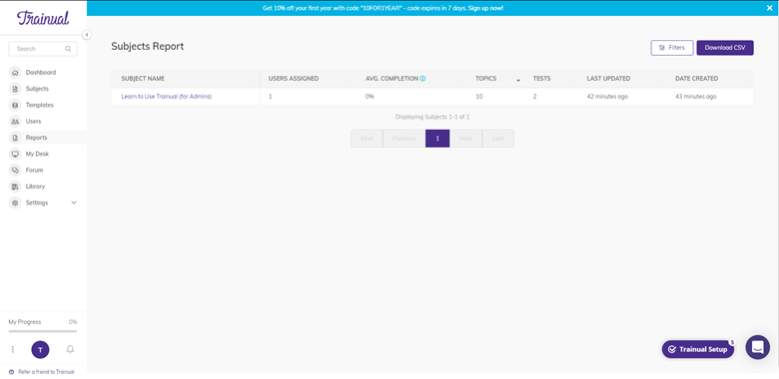The width and height of the screenshot is (779, 379).
Task: Click the My Progress bar
Action: (43, 330)
